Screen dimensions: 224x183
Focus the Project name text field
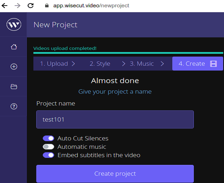click(115, 119)
